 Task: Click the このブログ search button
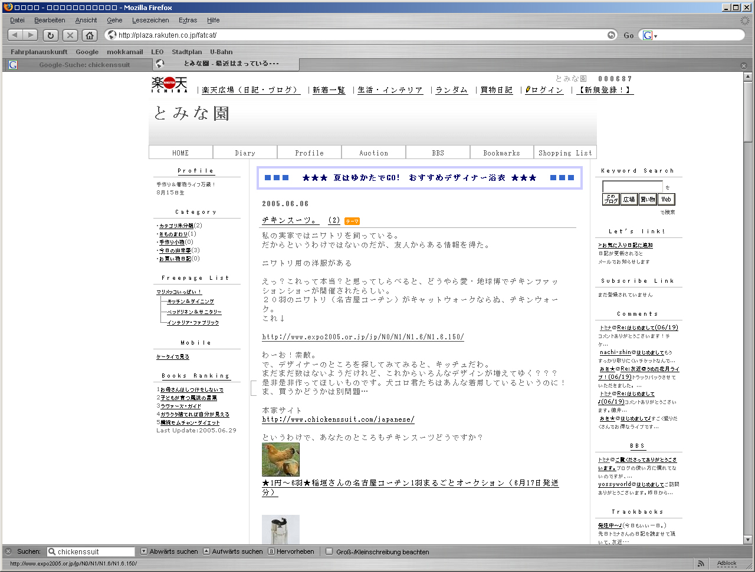[x=611, y=199]
